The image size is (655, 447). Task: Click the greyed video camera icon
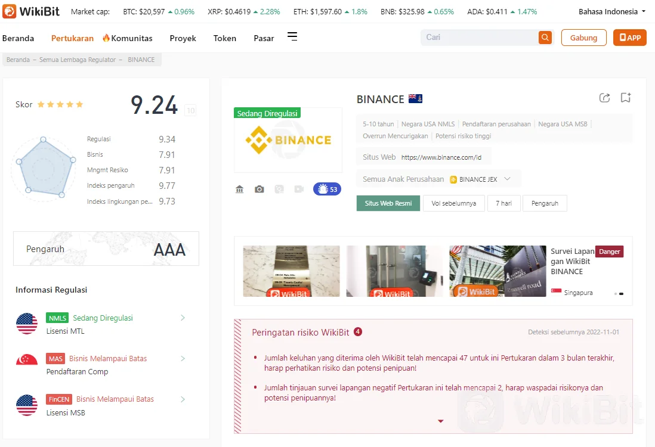point(299,189)
